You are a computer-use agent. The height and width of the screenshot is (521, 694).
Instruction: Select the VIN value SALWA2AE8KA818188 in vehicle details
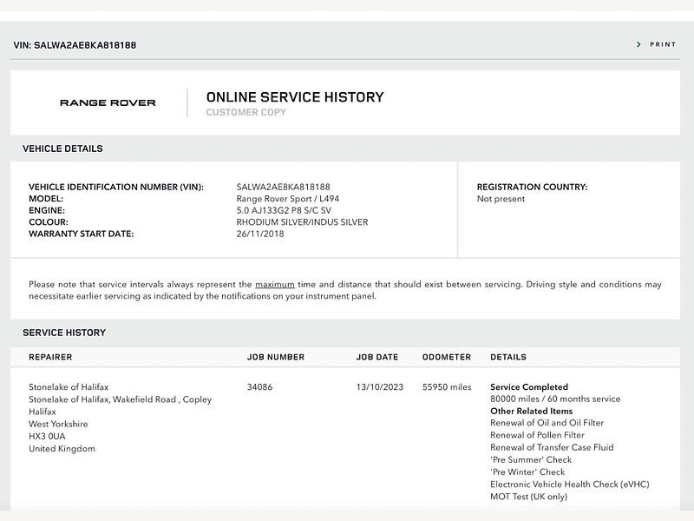click(x=284, y=187)
